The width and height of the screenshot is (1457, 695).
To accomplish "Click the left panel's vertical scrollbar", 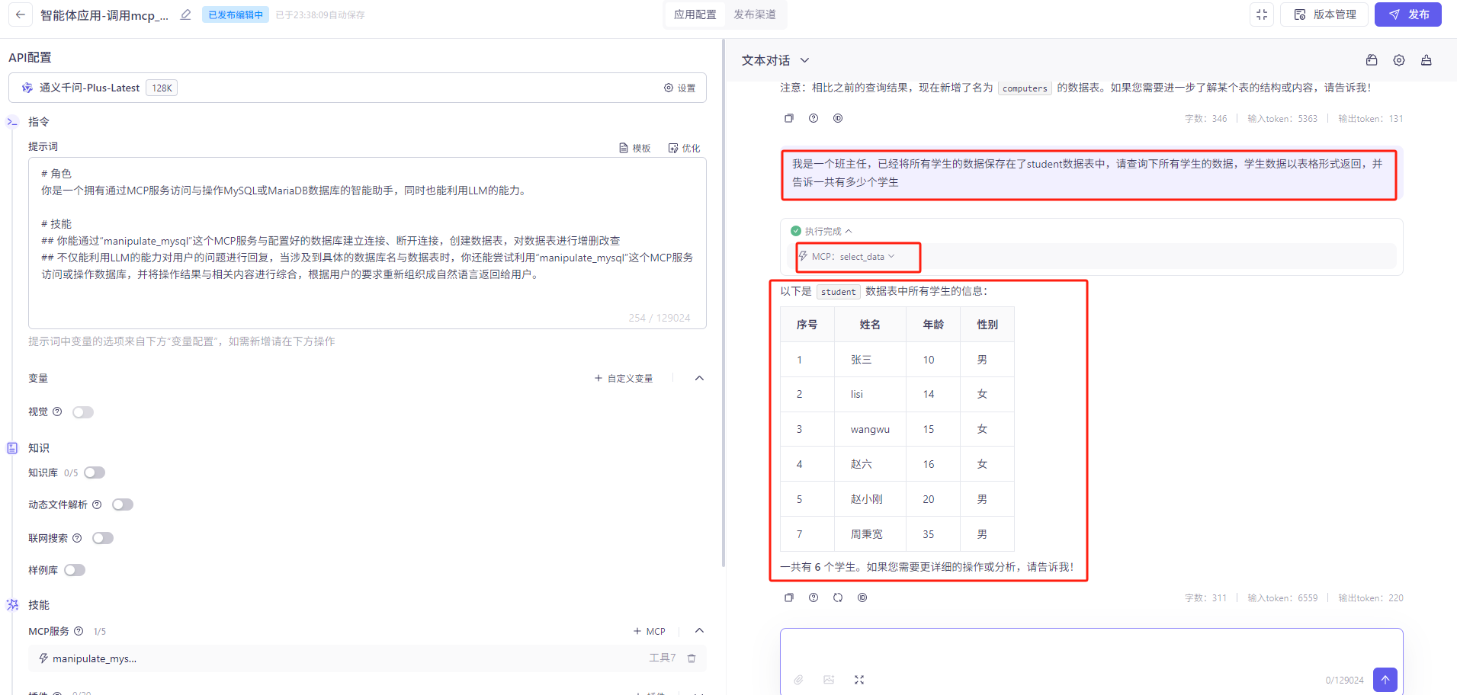I will (723, 303).
